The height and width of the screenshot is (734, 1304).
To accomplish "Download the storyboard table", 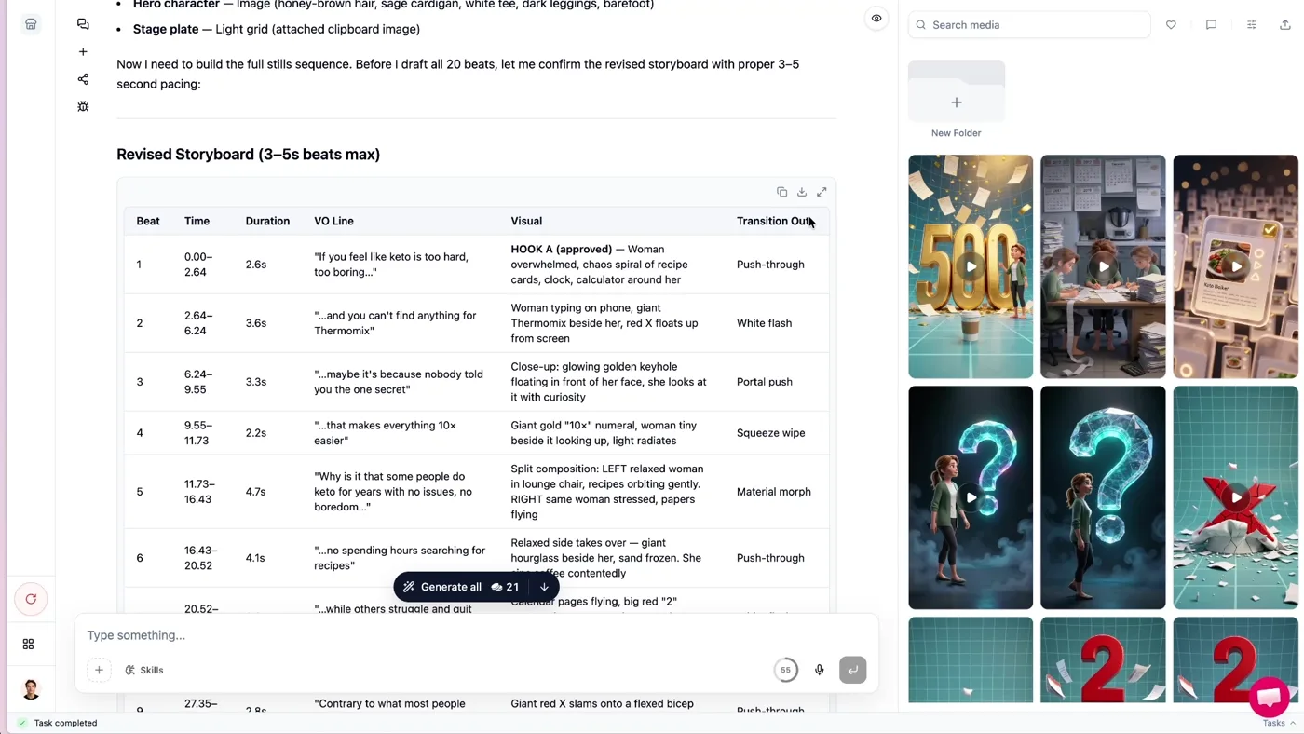I will [802, 192].
